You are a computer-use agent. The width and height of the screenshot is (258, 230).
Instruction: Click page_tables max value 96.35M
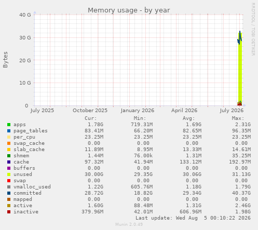pos(241,131)
